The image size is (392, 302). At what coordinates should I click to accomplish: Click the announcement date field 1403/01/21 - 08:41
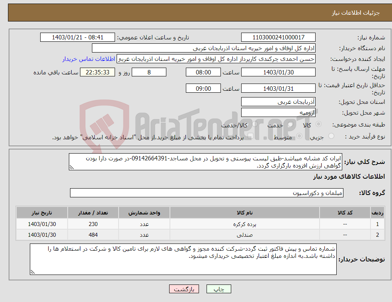pyautogui.click(x=78, y=37)
